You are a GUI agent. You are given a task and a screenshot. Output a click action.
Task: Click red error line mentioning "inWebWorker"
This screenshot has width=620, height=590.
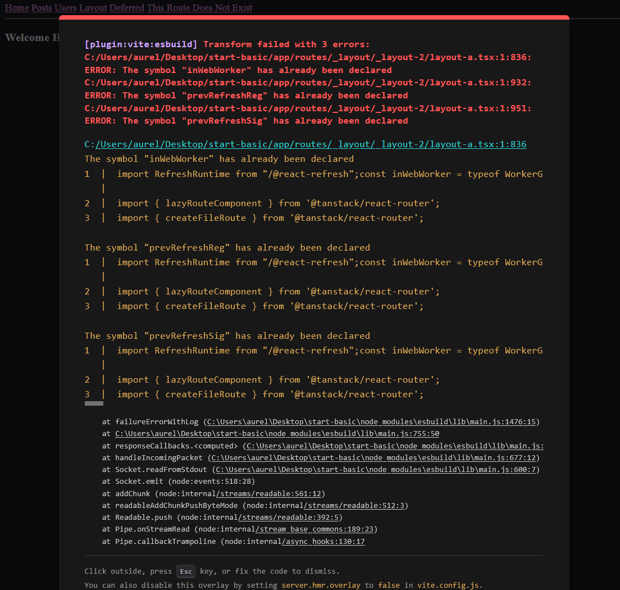(238, 70)
